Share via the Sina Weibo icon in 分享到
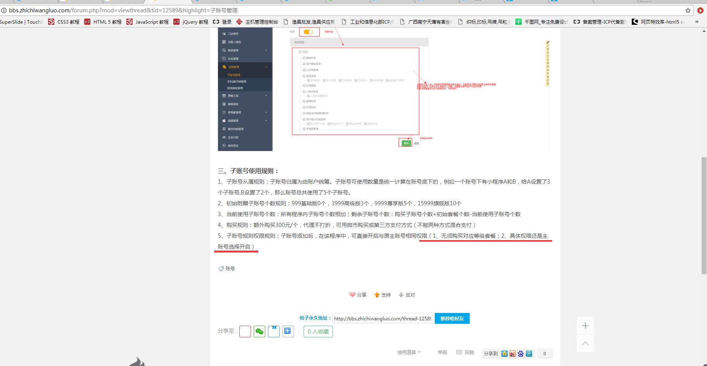Screen dimensions: 707x366 [512, 354]
